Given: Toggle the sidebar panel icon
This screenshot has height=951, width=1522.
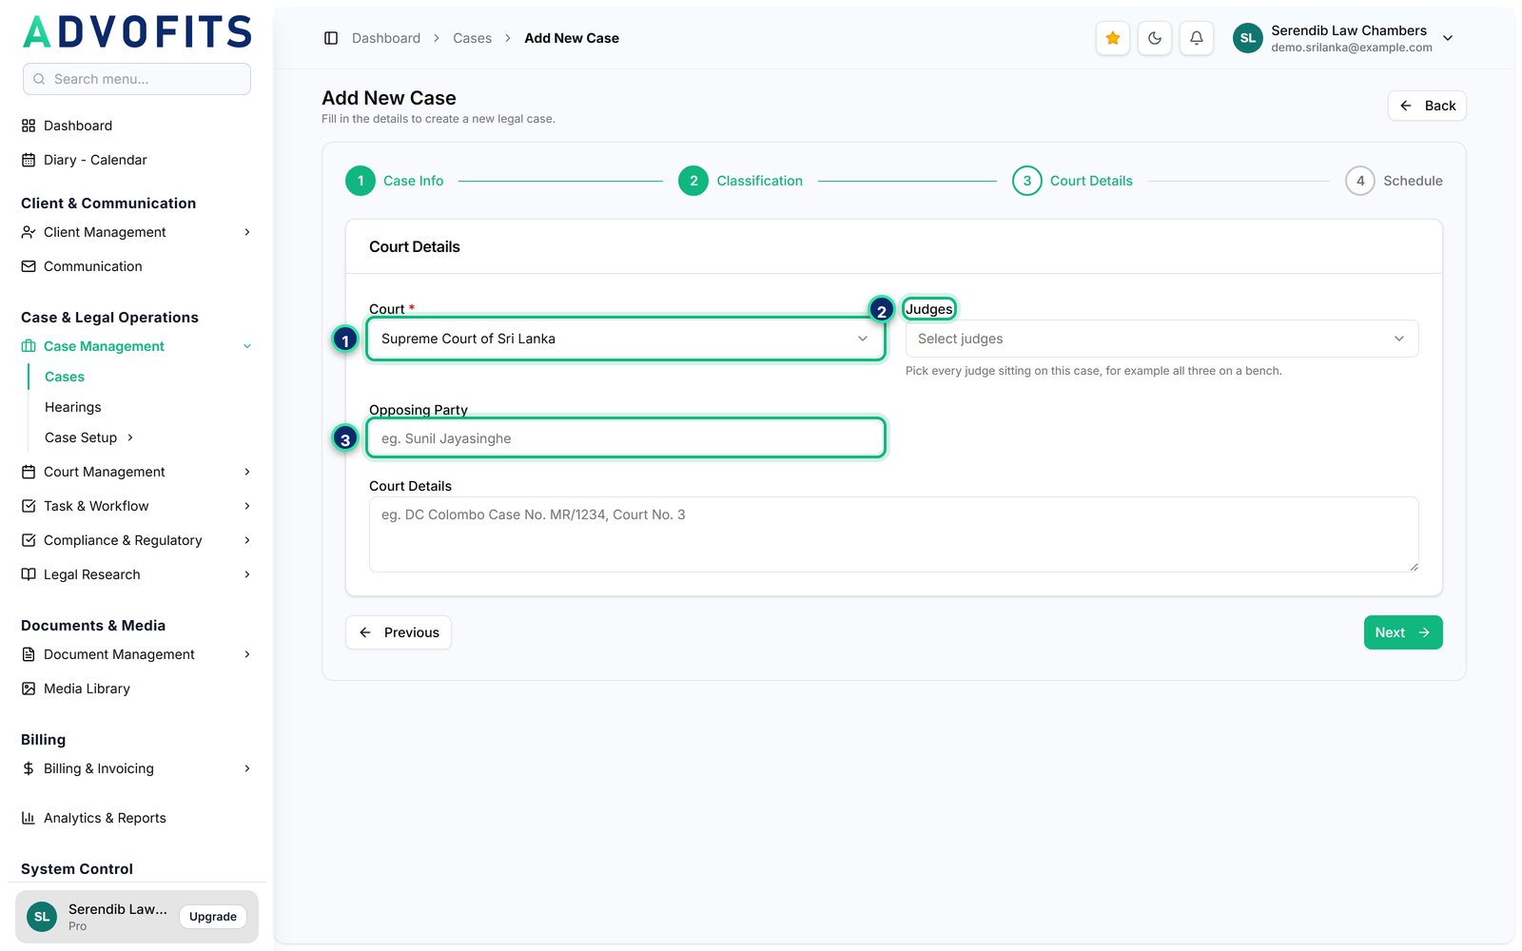Looking at the screenshot, I should 331,38.
